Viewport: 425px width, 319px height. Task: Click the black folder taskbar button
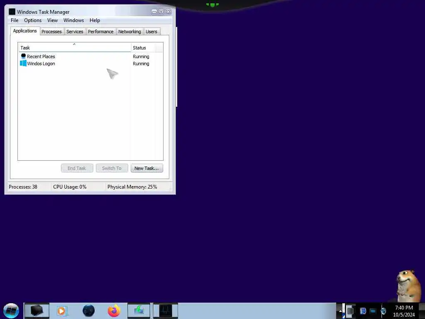tap(37, 311)
